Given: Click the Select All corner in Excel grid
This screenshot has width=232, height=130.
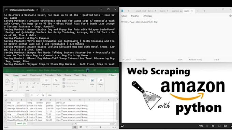Looking at the screenshot, I should point(5,100).
